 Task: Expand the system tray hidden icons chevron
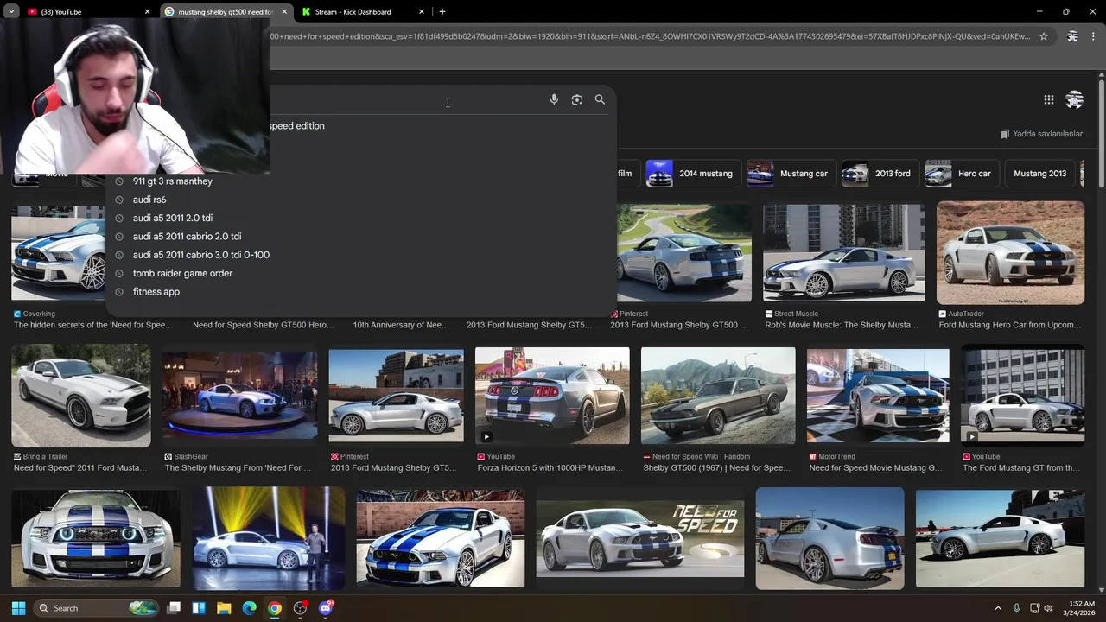coord(998,608)
